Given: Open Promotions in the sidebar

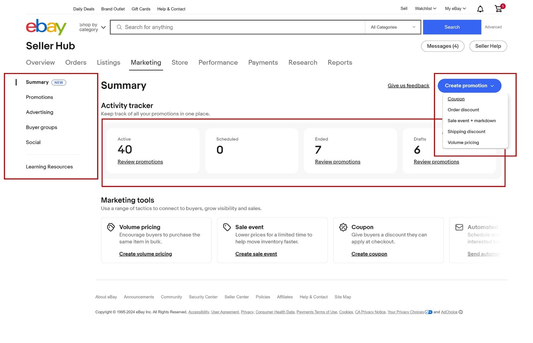Looking at the screenshot, I should pyautogui.click(x=39, y=97).
